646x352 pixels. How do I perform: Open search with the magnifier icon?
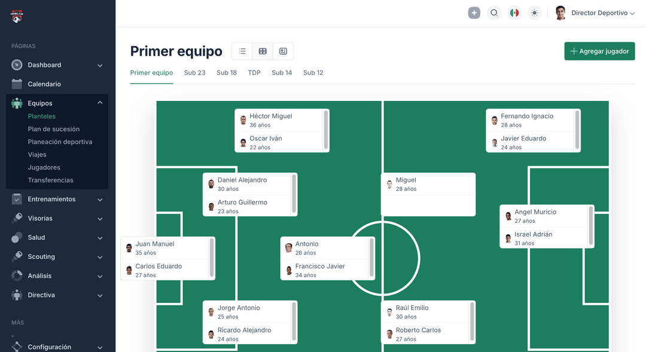[x=494, y=13]
